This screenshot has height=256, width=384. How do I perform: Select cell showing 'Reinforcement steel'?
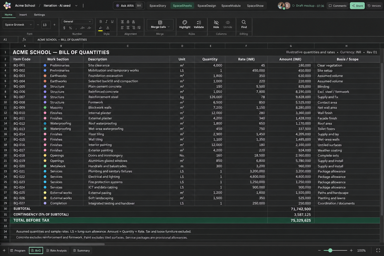(x=126, y=97)
